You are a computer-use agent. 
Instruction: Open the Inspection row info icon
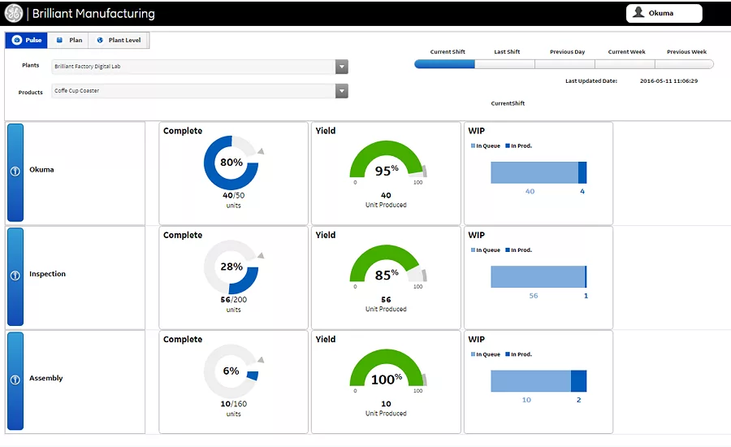(x=15, y=276)
